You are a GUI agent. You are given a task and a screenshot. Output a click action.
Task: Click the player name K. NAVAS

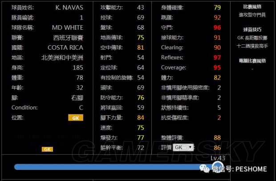(69, 8)
